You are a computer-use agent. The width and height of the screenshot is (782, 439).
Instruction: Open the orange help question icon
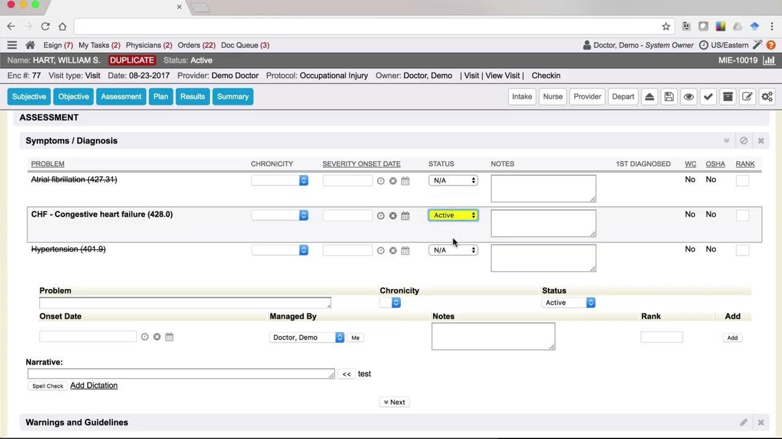(x=771, y=45)
